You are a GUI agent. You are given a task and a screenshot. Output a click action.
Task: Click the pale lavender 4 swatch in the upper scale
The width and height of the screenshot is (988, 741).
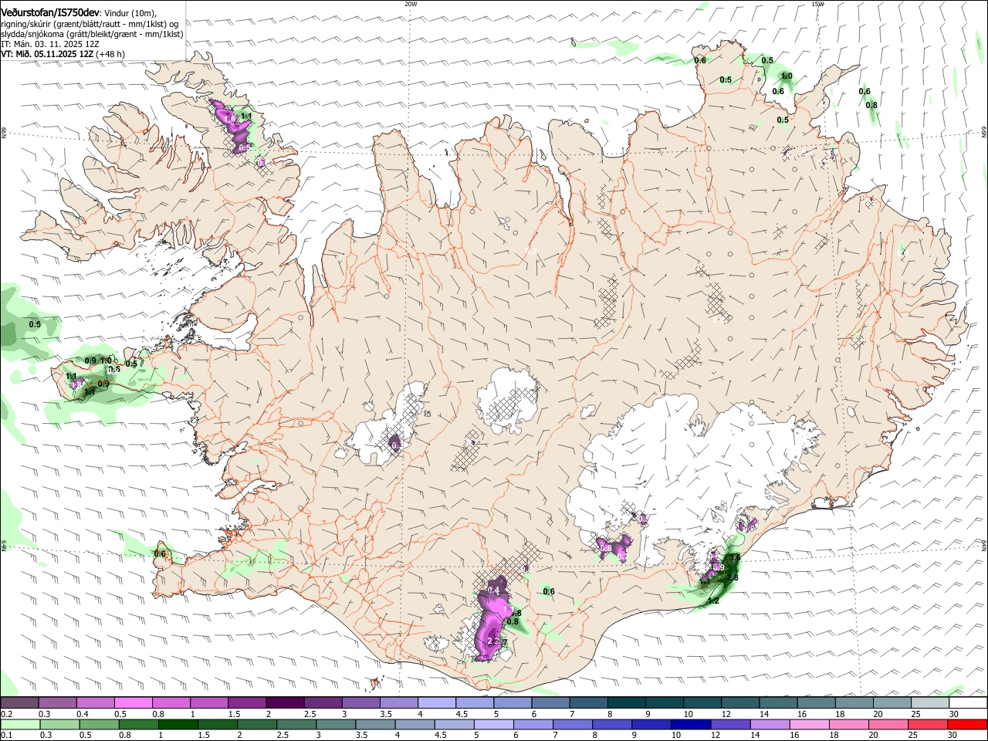pos(437,703)
